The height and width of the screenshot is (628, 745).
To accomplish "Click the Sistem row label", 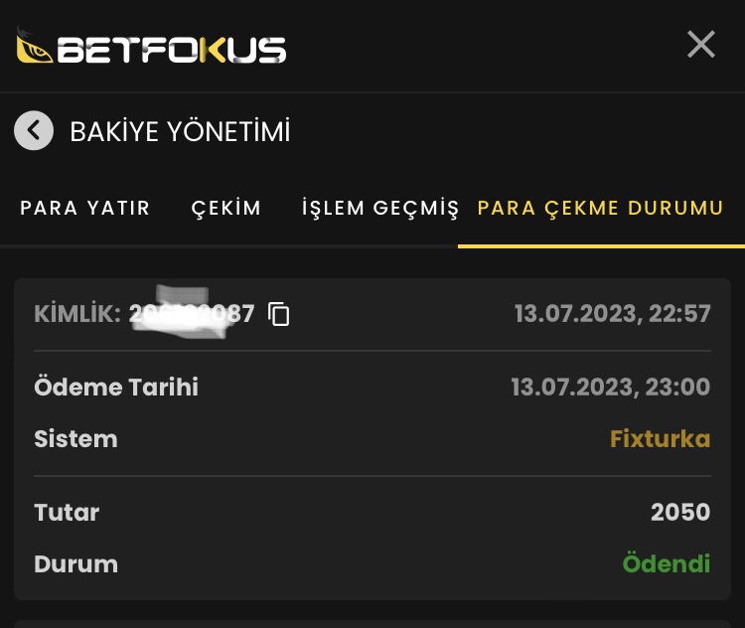I will point(75,438).
